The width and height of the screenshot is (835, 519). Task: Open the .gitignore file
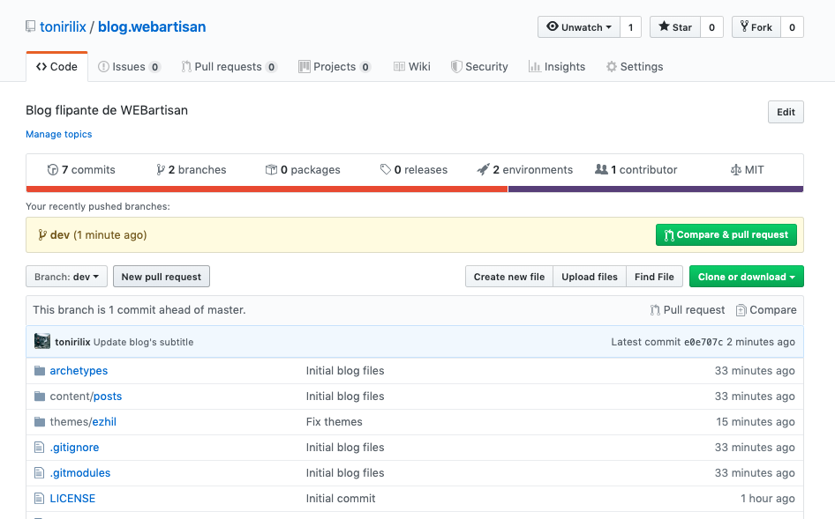(x=74, y=448)
